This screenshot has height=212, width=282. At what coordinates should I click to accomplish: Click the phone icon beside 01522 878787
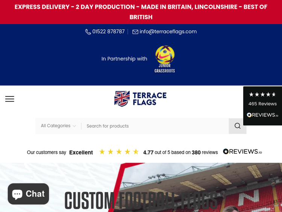88,32
